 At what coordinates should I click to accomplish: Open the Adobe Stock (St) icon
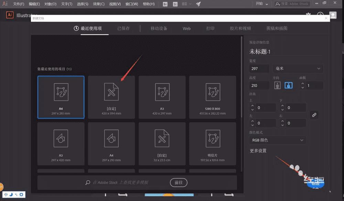click(175, 4)
